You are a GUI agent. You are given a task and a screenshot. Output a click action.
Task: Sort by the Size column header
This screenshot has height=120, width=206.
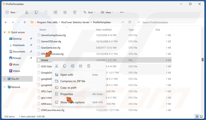(158, 30)
